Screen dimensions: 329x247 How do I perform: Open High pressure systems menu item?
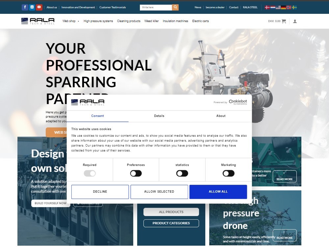coord(98,21)
